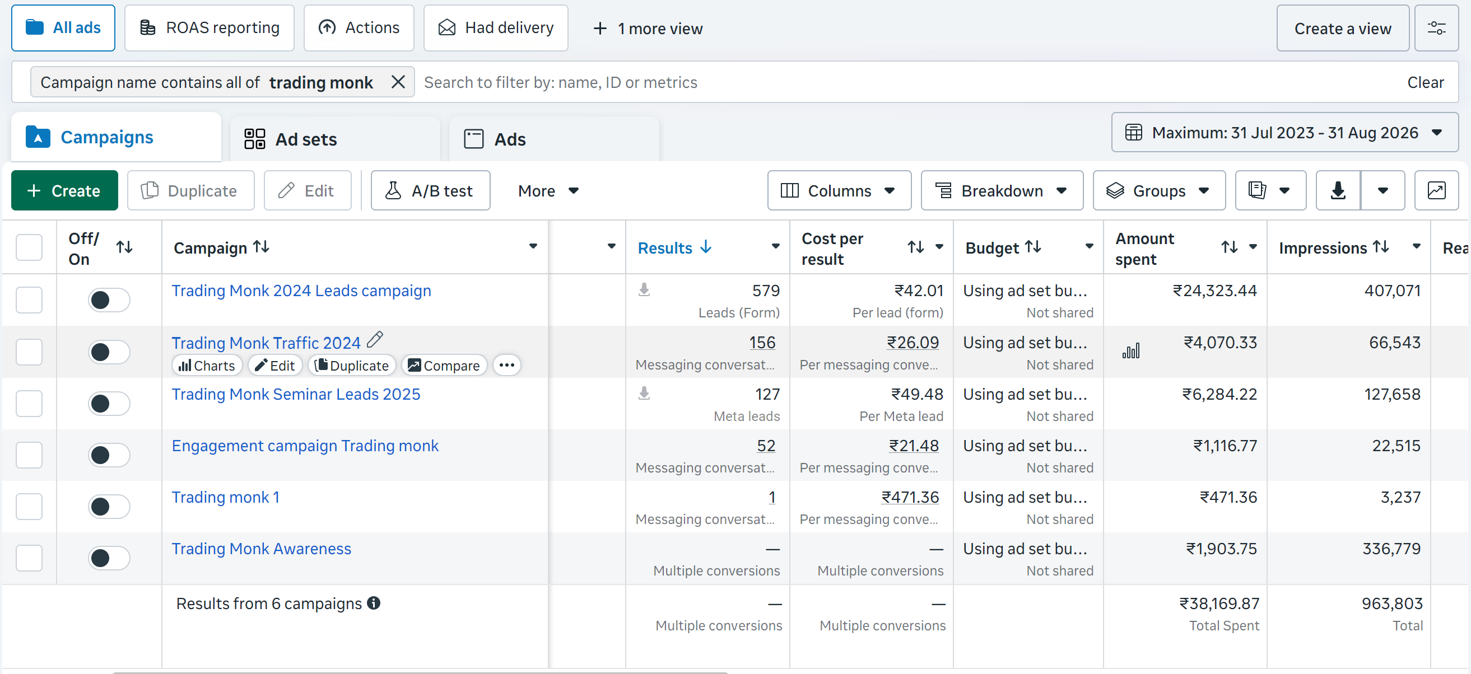The image size is (1471, 674).
Task: Click the toolbar Edit button
Action: tap(307, 191)
